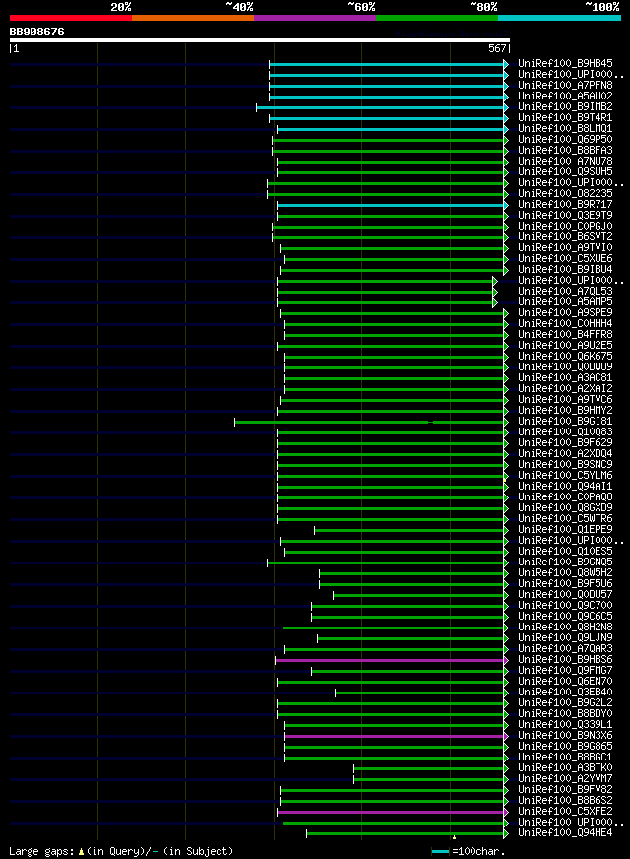Click the cyan alignment bar for UniRef100_B9HB45

click(x=389, y=65)
